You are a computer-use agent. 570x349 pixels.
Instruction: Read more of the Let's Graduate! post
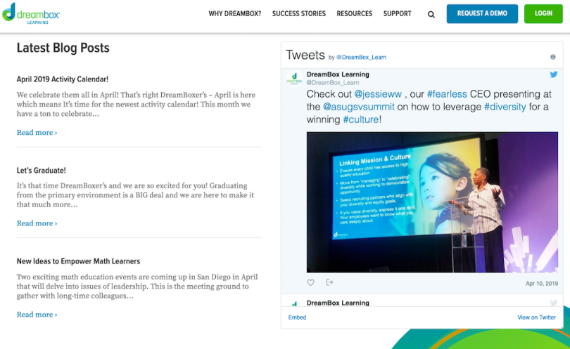(37, 223)
